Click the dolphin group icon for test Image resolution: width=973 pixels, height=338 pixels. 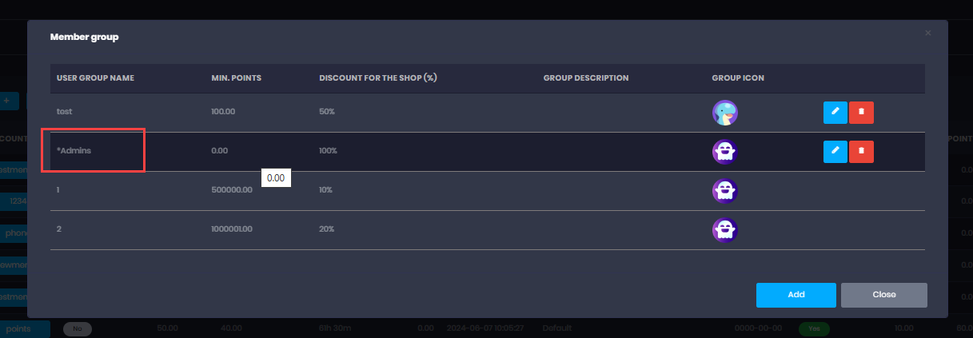point(725,113)
